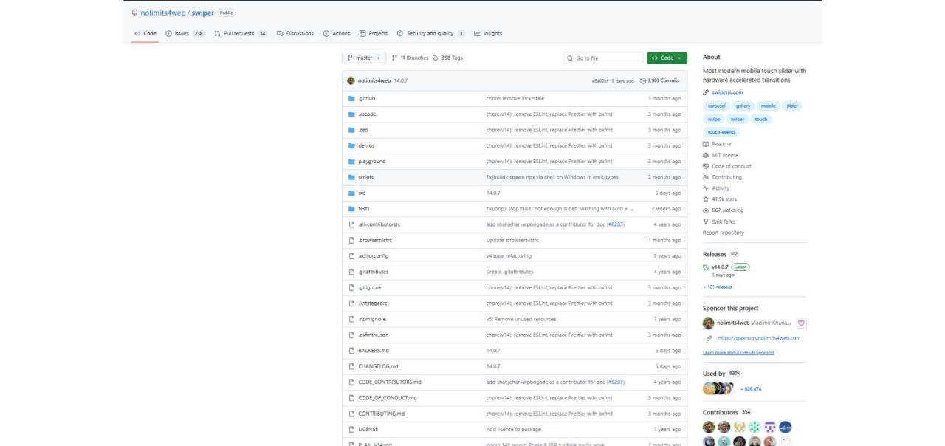This screenshot has width=945, height=446.
Task: Open the .gitattributes file
Action: pyautogui.click(x=373, y=272)
